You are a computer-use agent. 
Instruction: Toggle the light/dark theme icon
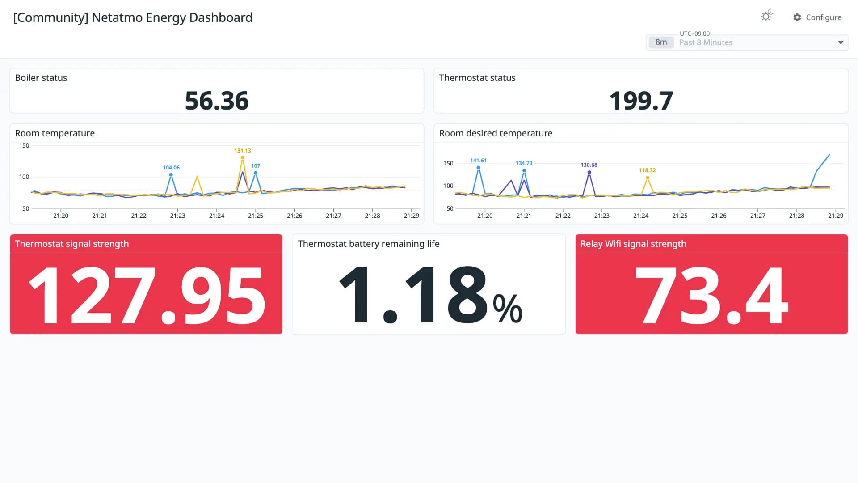point(767,16)
